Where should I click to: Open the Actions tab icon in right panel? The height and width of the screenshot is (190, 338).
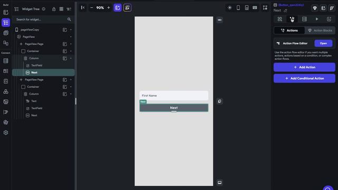[292, 19]
